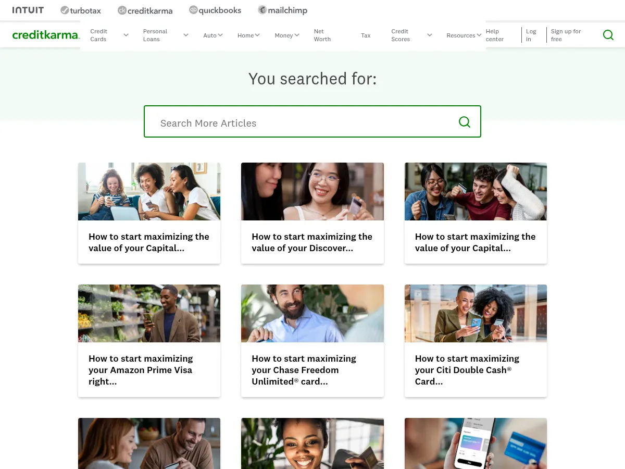Open QuickBooks from the top brand bar
The height and width of the screenshot is (469, 625).
(215, 10)
